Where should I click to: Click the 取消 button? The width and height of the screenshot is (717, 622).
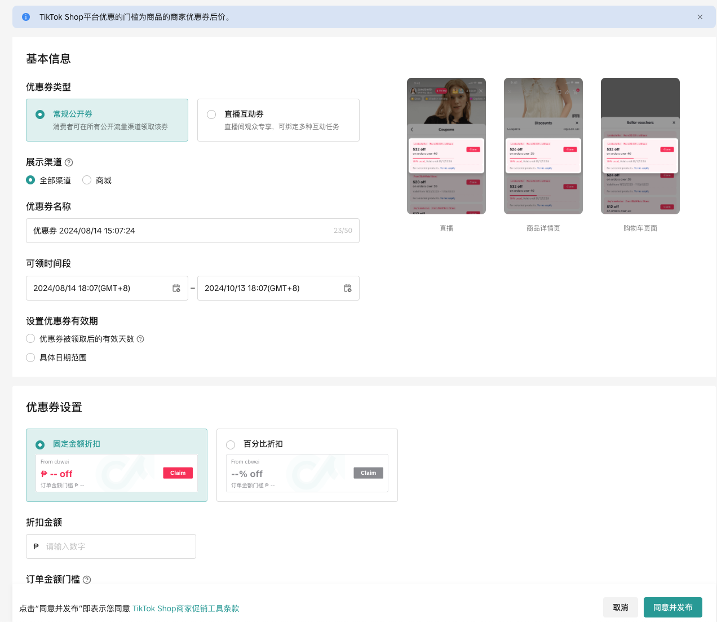[x=620, y=607]
